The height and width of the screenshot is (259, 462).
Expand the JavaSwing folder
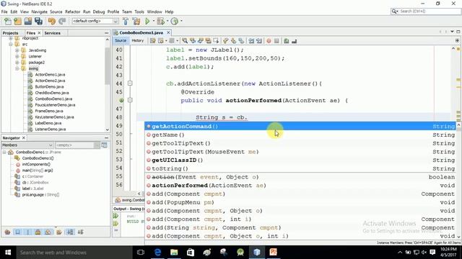[x=17, y=50]
